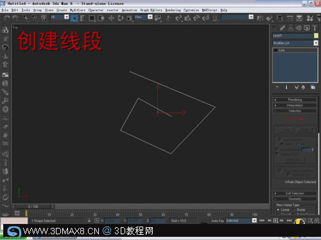321x240 pixels.
Task: Click Pin Stack icon below modifier stack
Action: click(277, 87)
